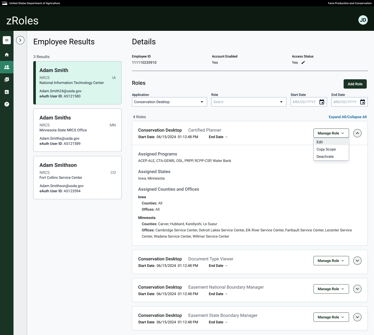This screenshot has width=374, height=335.
Task: Click Assigned Counties and Offices heading
Action: point(169,189)
